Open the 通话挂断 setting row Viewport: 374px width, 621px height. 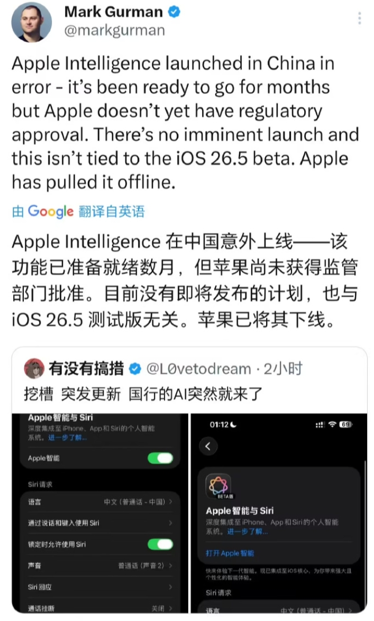click(x=100, y=606)
